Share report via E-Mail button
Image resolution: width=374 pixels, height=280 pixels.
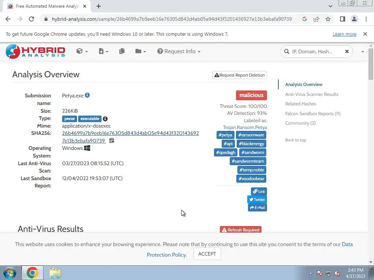257,207
